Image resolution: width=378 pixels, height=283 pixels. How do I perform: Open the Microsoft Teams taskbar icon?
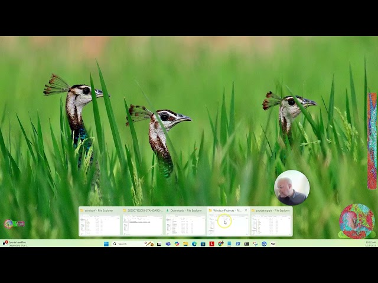pyautogui.click(x=168, y=243)
